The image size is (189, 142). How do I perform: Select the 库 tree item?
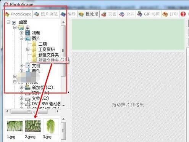pos(27,28)
